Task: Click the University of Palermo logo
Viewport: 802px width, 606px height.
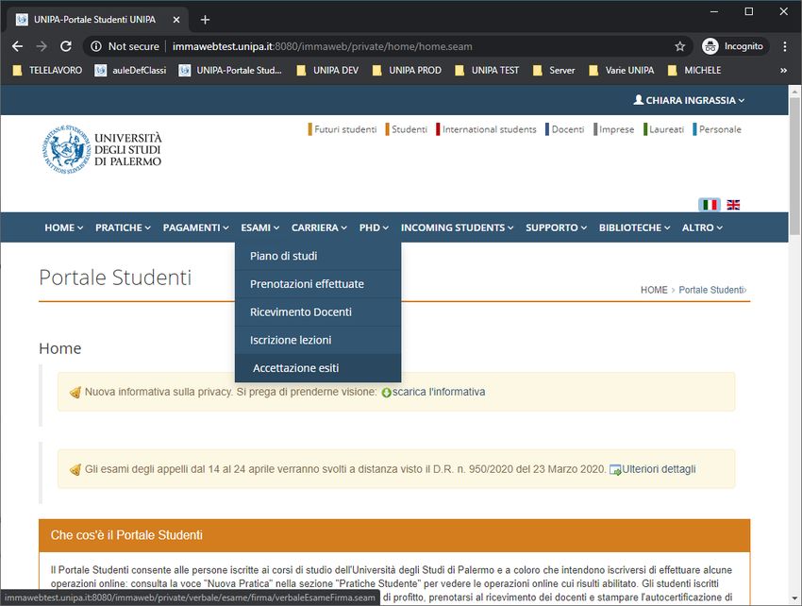Action: [x=102, y=149]
